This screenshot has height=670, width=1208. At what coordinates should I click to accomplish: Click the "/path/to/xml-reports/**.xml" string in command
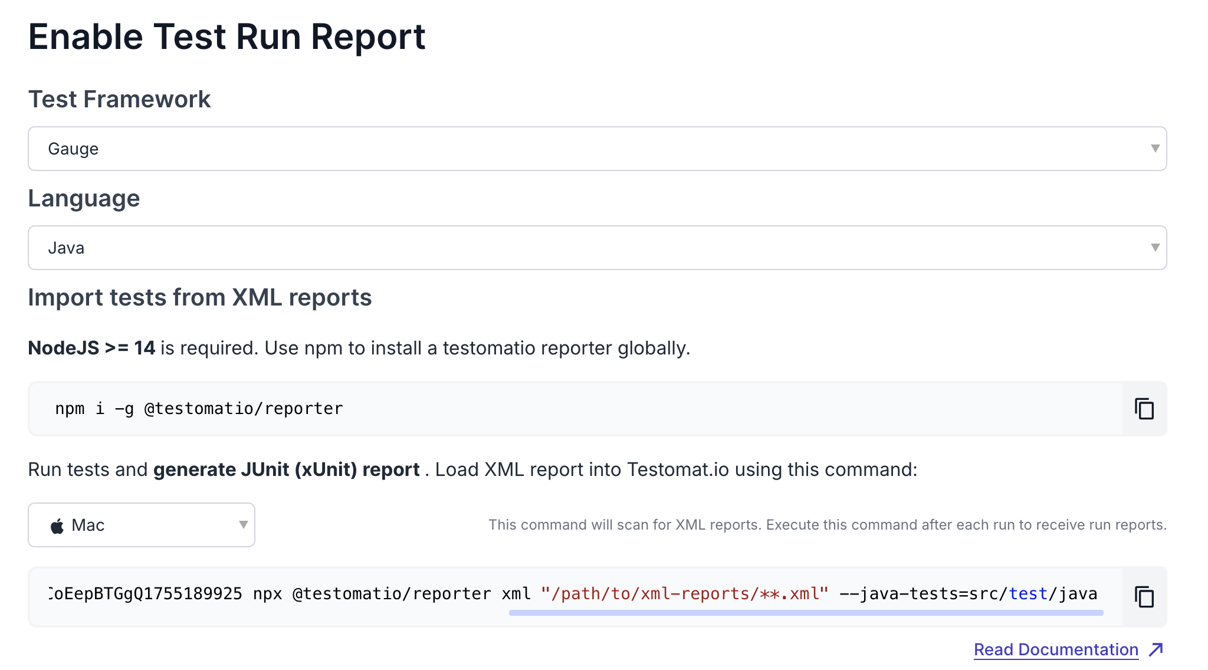click(x=685, y=593)
